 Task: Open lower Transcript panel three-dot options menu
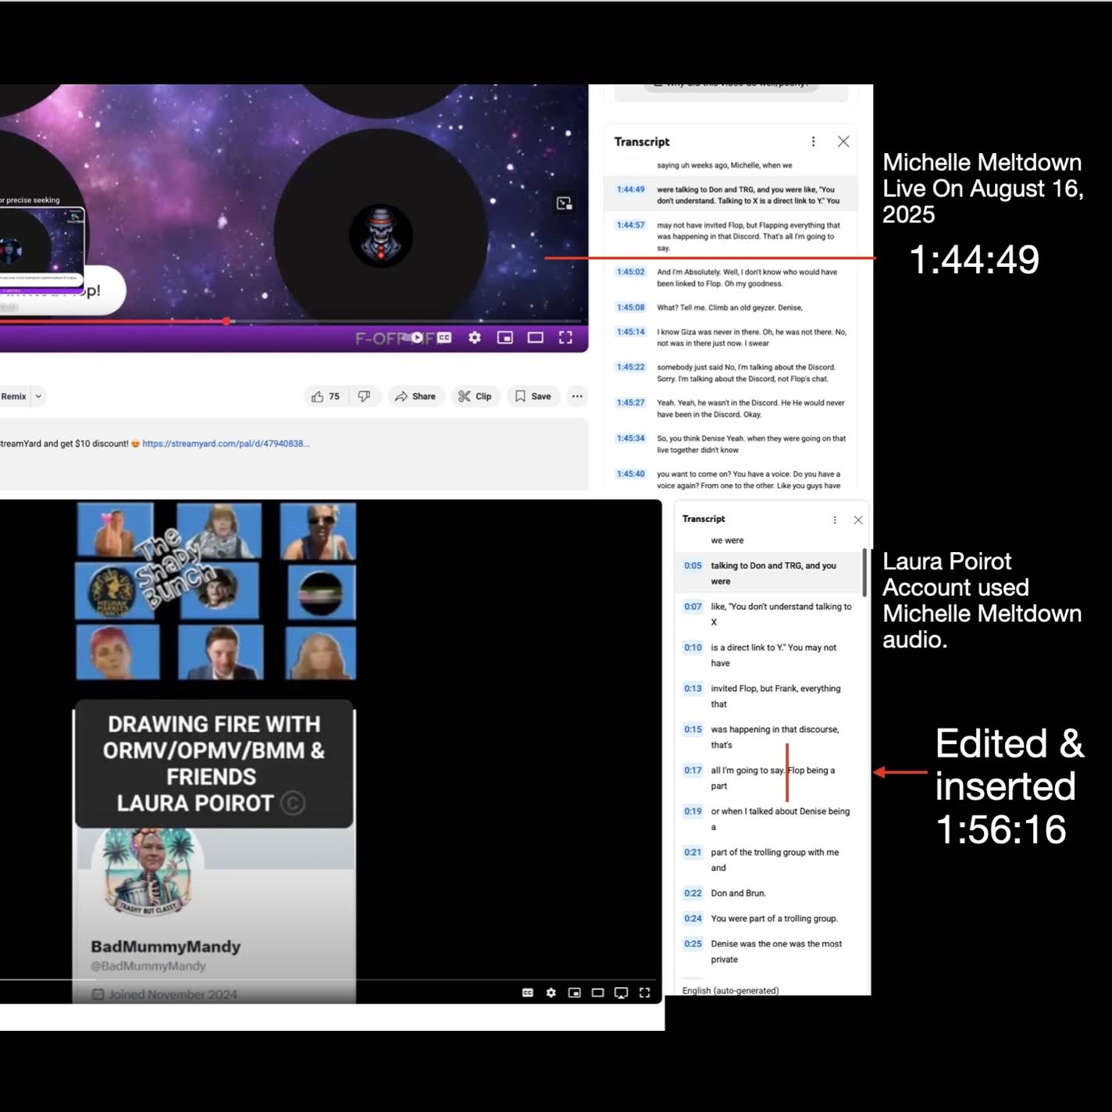coord(835,520)
